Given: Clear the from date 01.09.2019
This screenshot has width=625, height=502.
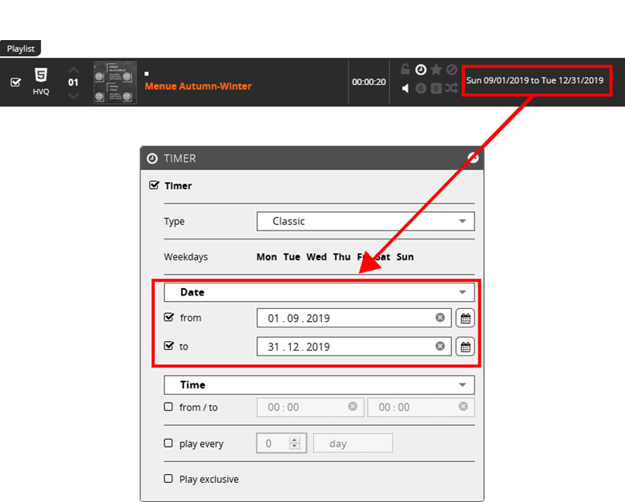Looking at the screenshot, I should 440,318.
